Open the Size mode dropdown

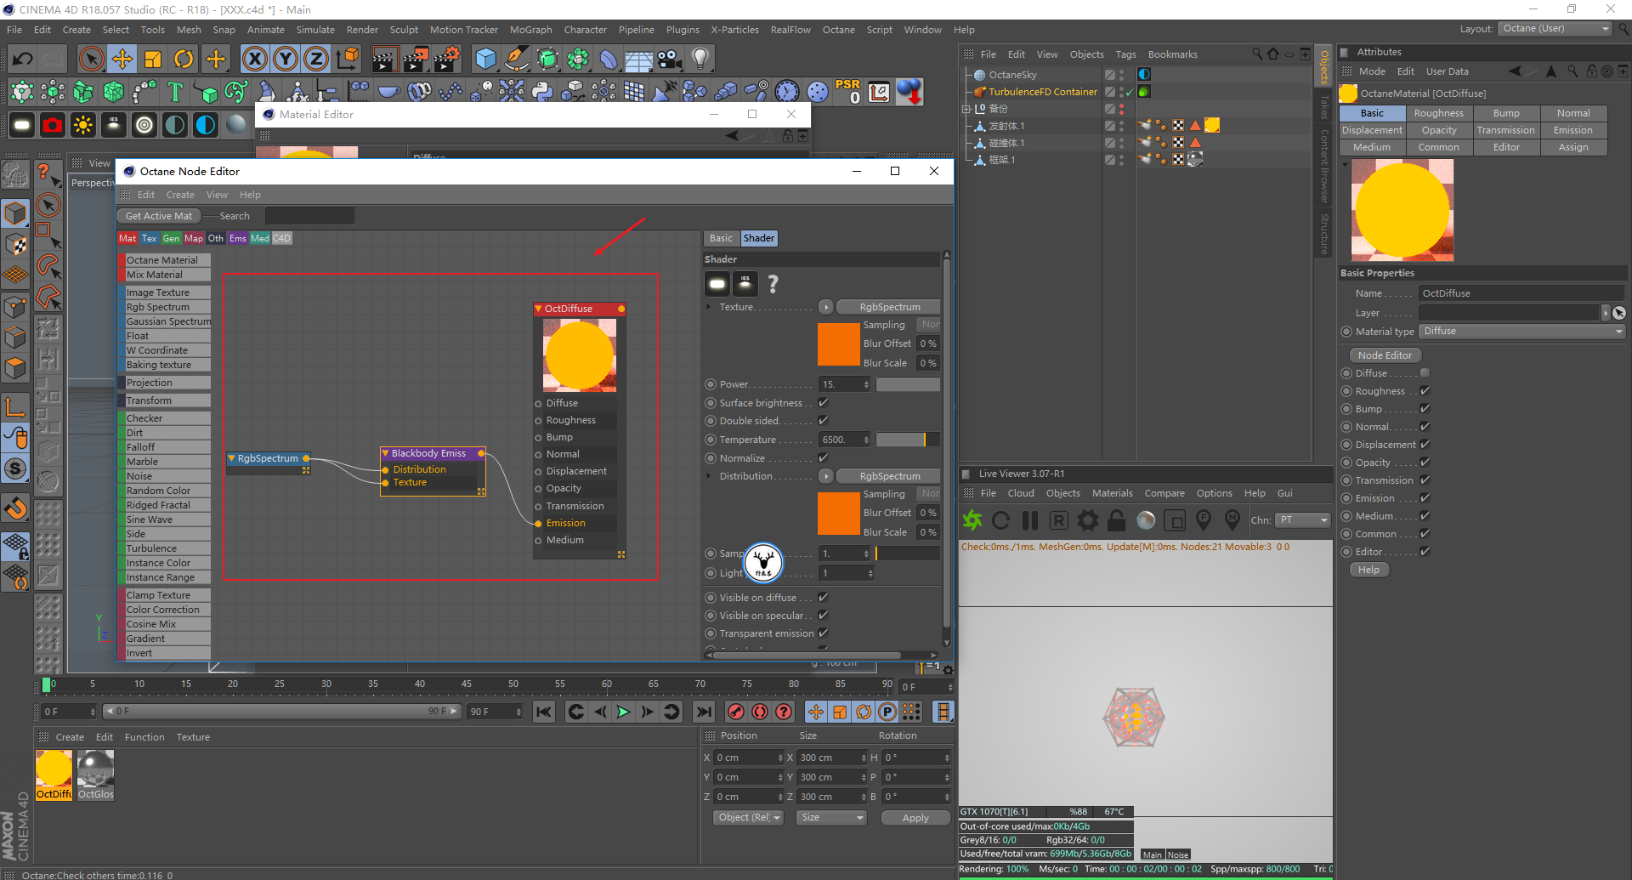(831, 817)
